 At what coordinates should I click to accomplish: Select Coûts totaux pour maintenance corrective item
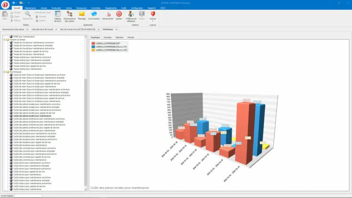point(32,177)
